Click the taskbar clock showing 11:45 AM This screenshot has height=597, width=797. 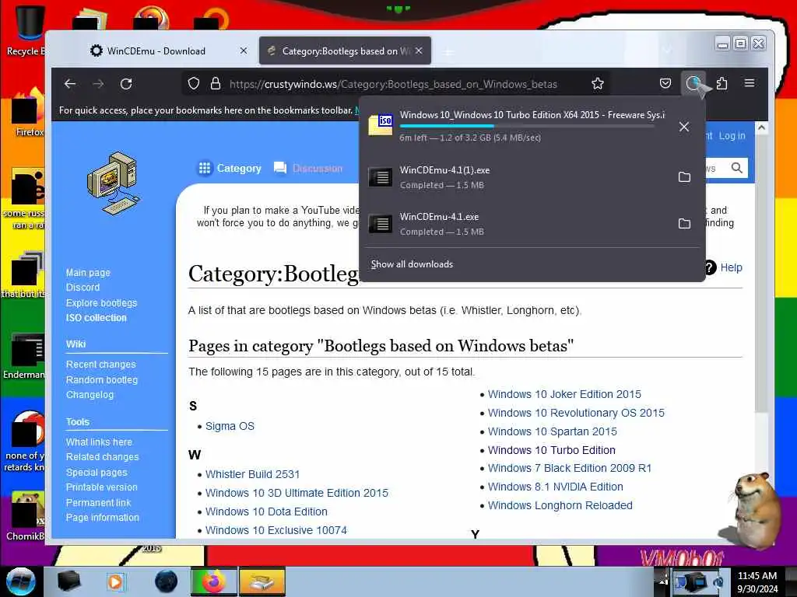tap(757, 581)
